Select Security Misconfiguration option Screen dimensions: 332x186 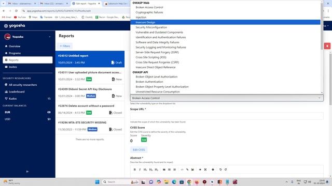coord(225,27)
